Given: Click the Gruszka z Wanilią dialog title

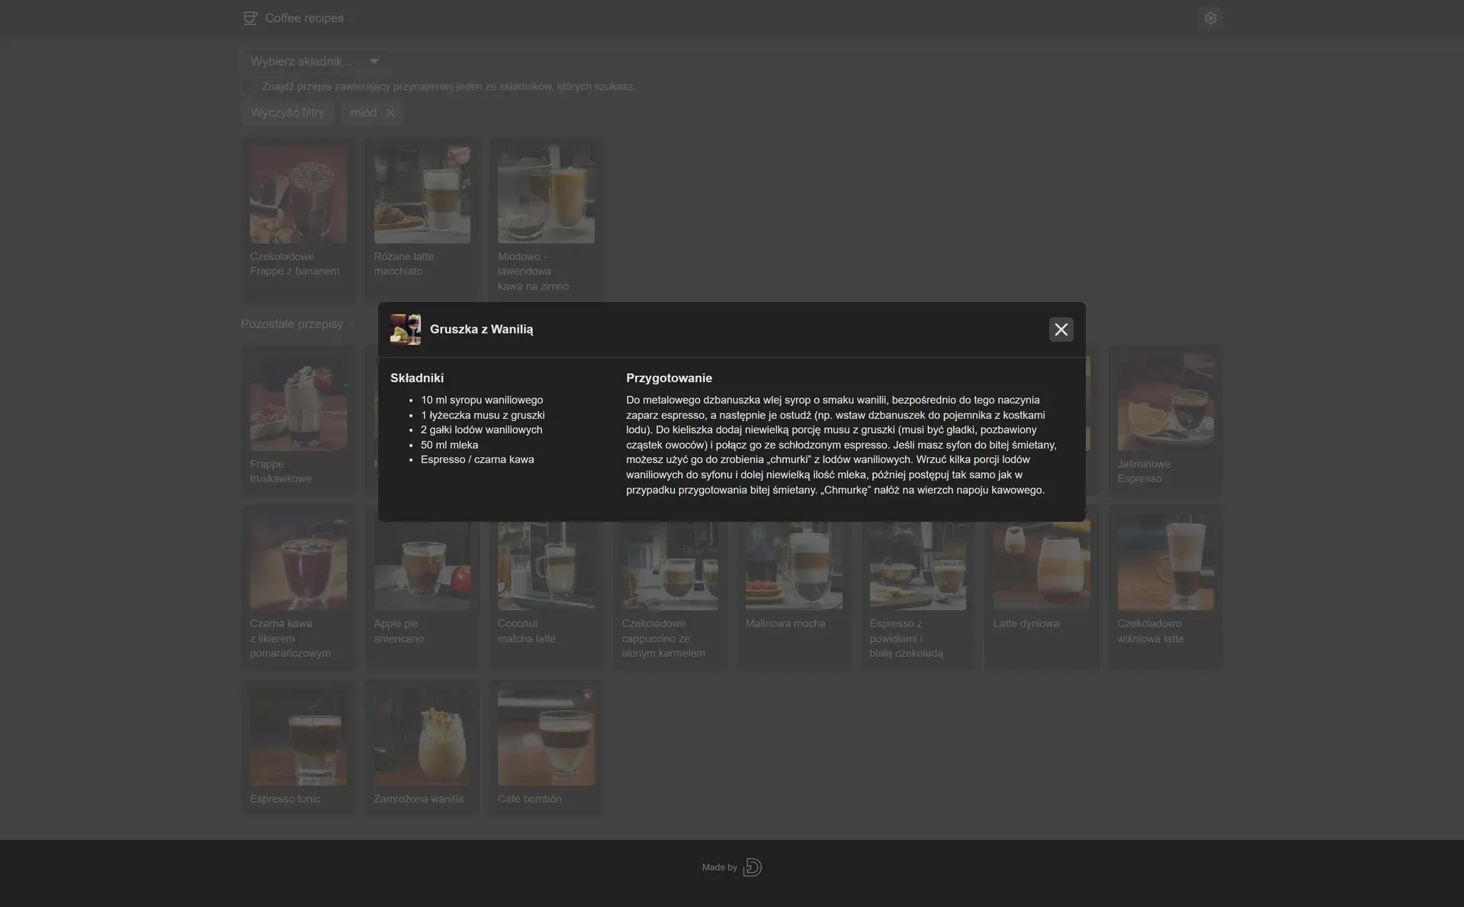Looking at the screenshot, I should click(481, 330).
